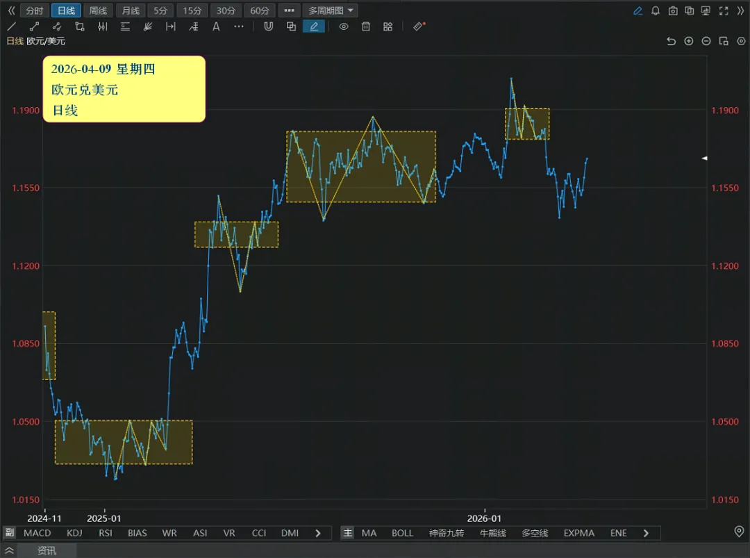
Task: Select the curved polyline drawing tool
Action: [x=57, y=27]
